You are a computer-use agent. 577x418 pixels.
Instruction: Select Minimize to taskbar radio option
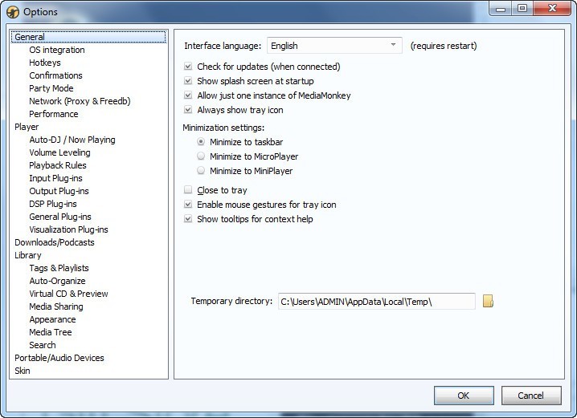[x=201, y=142]
